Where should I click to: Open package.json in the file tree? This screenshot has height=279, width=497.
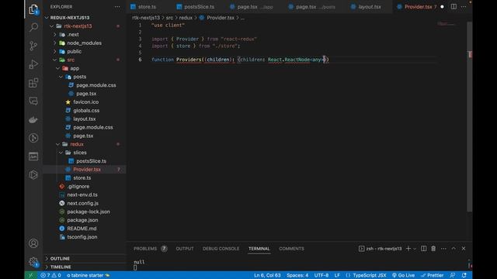(82, 220)
